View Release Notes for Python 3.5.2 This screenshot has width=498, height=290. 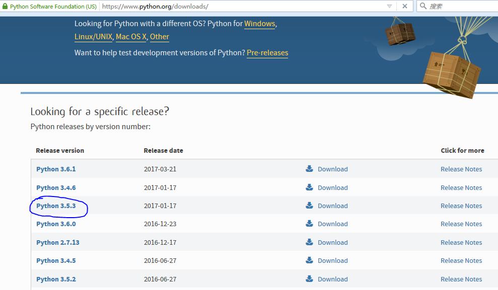coord(461,279)
